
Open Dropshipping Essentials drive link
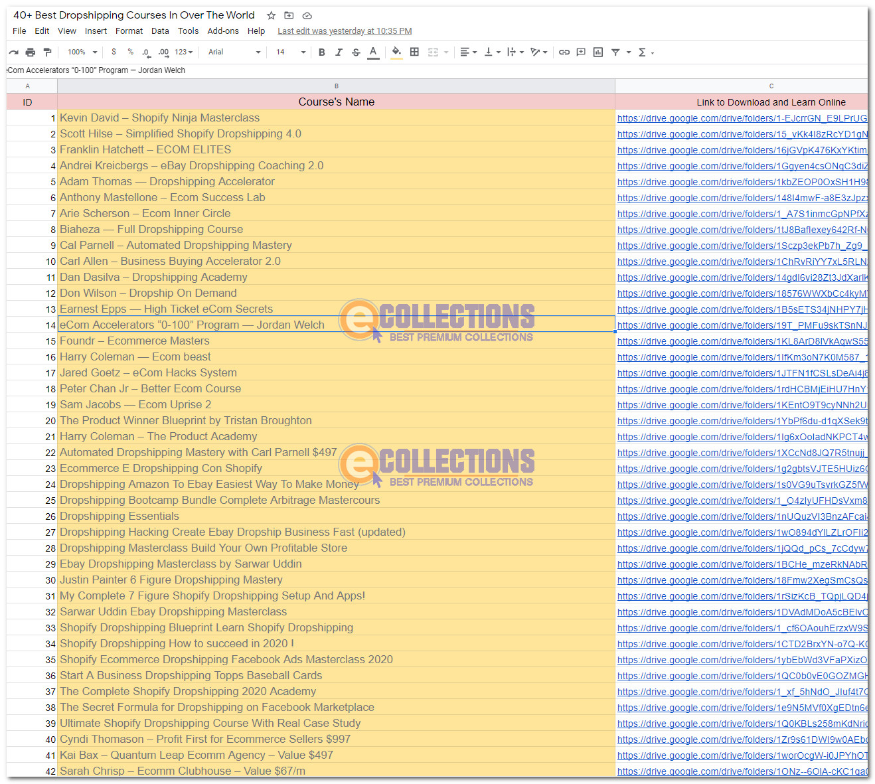point(742,516)
